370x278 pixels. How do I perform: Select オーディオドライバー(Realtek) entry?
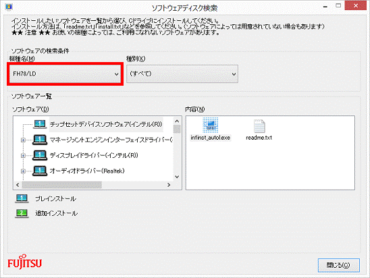pyautogui.click(x=87, y=171)
